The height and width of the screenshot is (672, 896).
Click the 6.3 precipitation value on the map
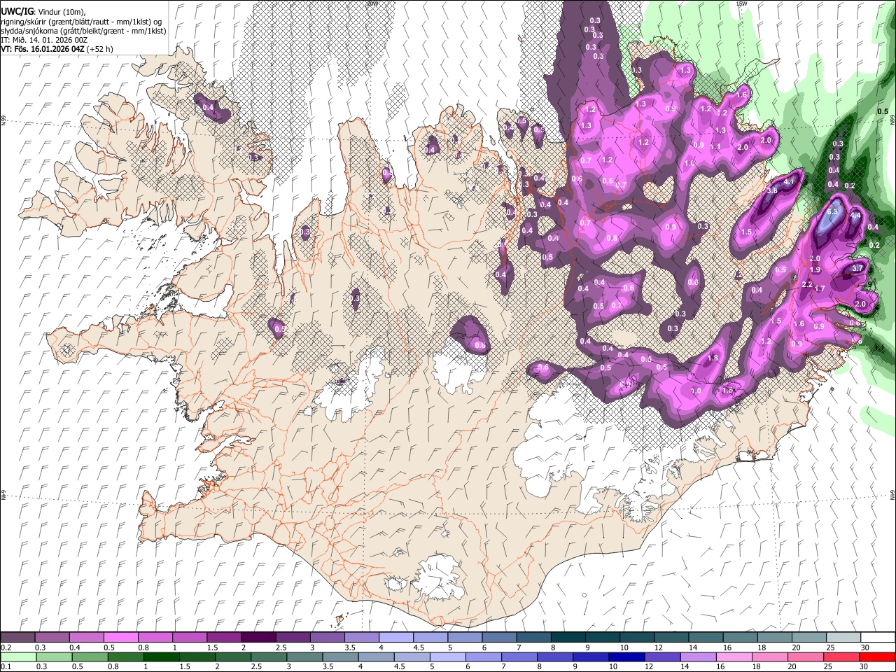[x=833, y=211]
